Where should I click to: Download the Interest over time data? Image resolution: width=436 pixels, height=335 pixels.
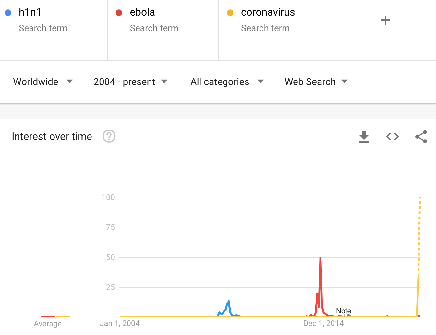click(364, 137)
